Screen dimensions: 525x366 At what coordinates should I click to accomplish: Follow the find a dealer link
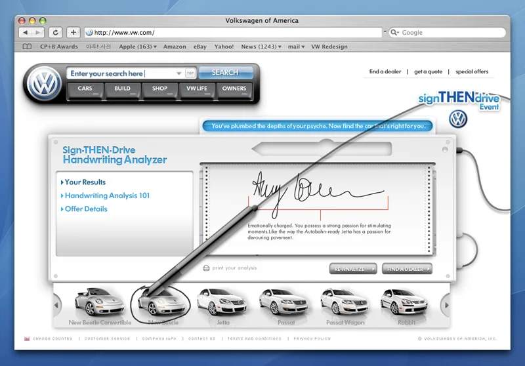tap(385, 71)
